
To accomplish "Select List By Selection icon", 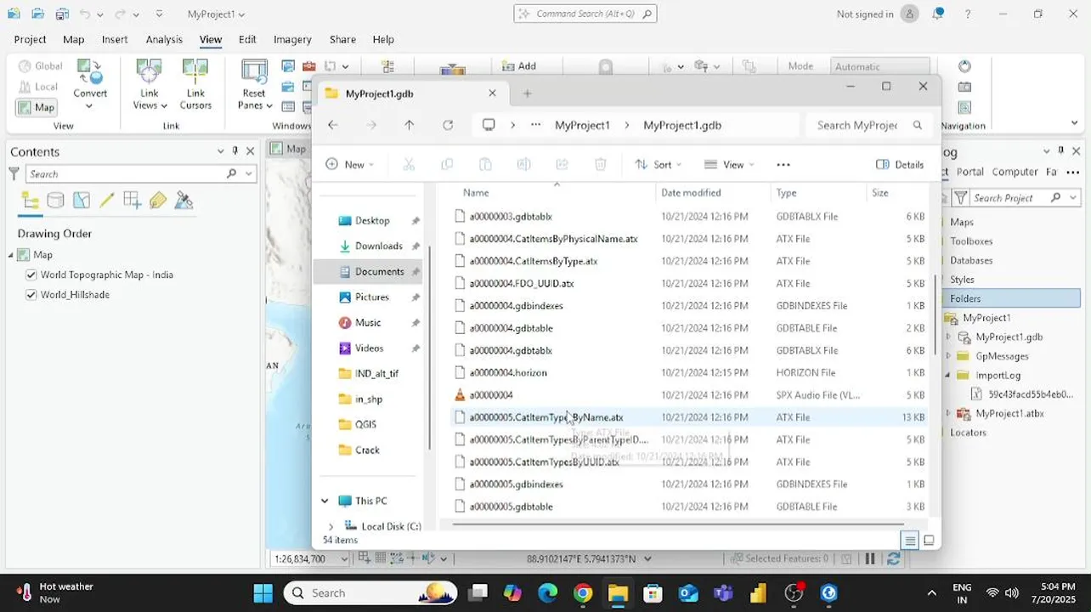I will point(82,201).
